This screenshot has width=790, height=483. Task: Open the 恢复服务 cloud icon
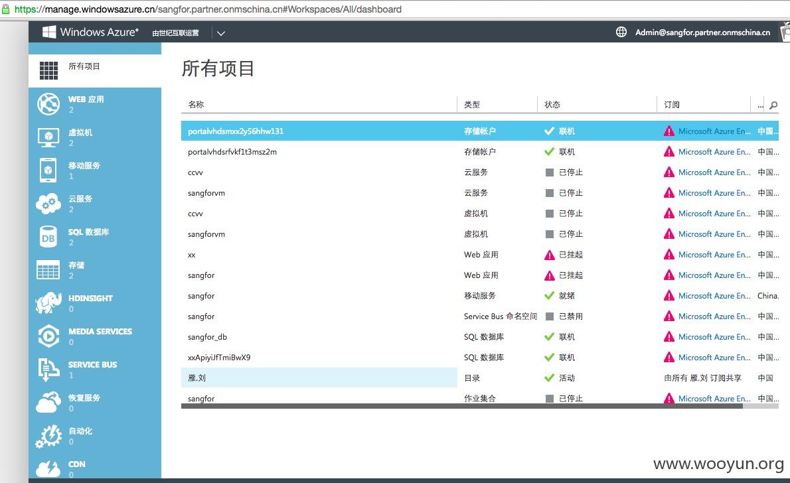[48, 403]
